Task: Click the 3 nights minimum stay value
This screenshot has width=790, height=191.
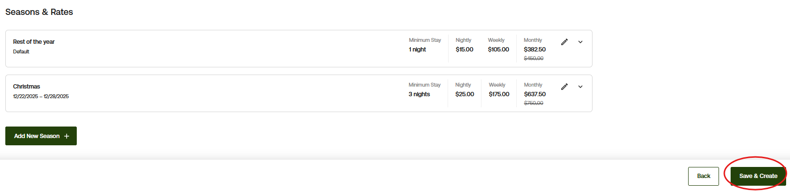Action: (419, 94)
